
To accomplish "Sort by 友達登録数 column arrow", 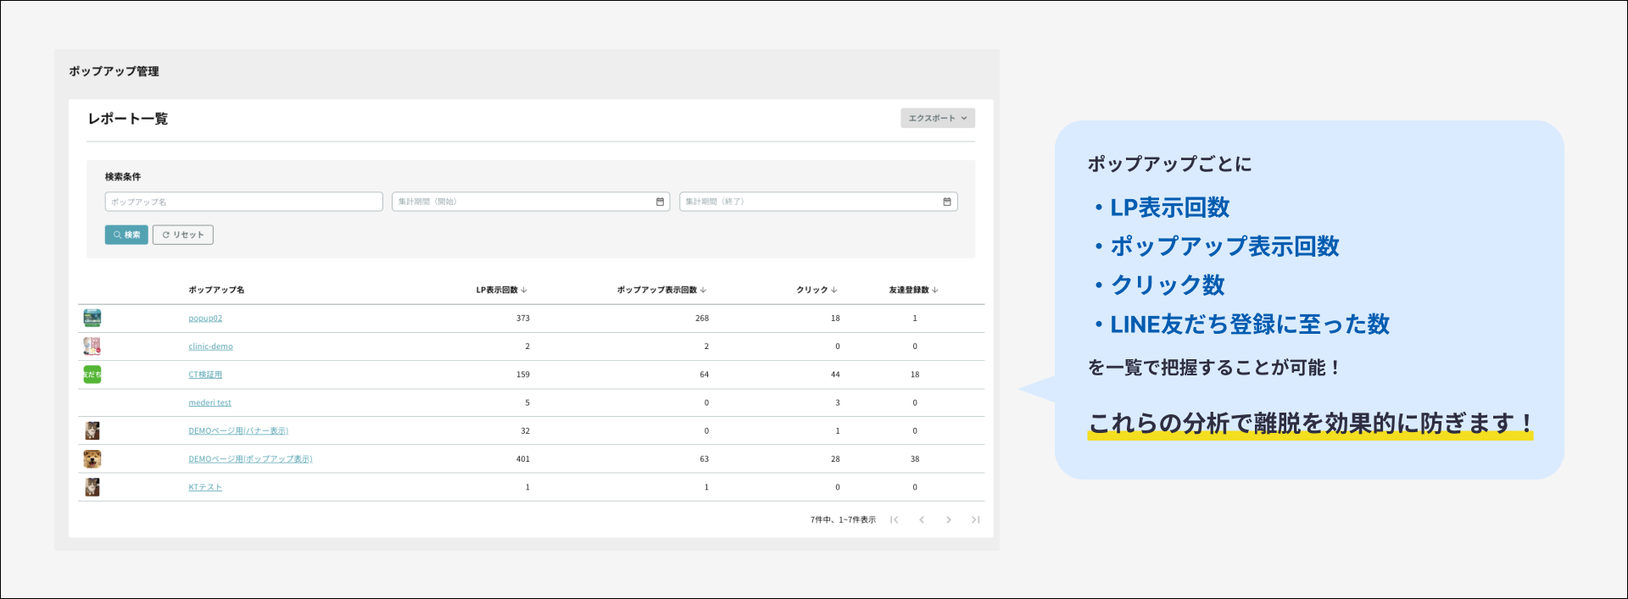I will pyautogui.click(x=934, y=290).
